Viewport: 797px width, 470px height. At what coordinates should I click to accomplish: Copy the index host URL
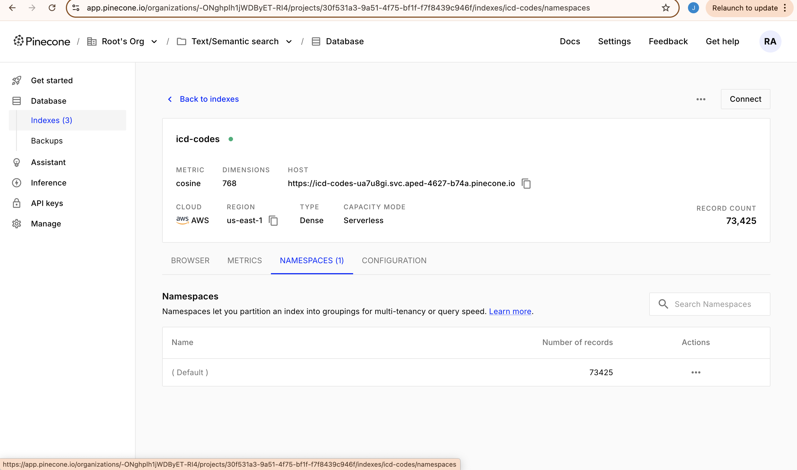click(526, 184)
